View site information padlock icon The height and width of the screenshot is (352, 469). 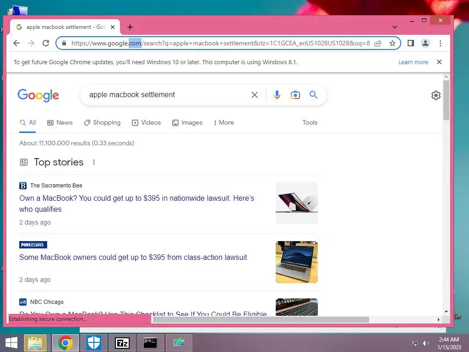(64, 43)
